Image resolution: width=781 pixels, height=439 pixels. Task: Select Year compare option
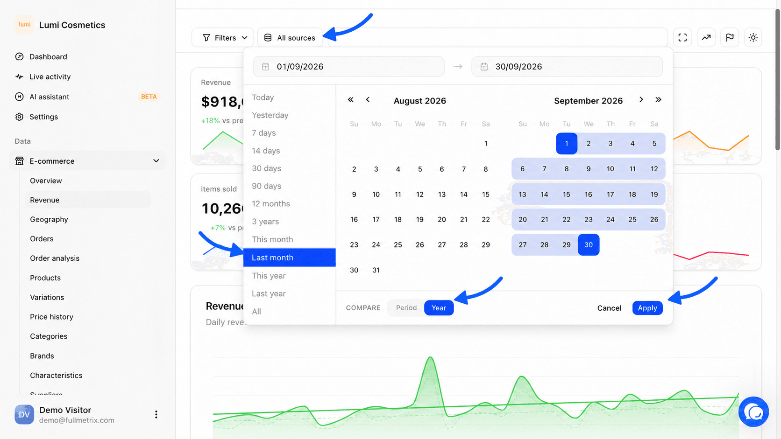click(x=439, y=308)
